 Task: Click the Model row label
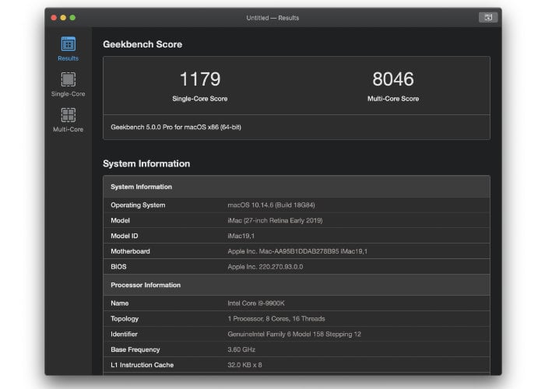pos(120,220)
